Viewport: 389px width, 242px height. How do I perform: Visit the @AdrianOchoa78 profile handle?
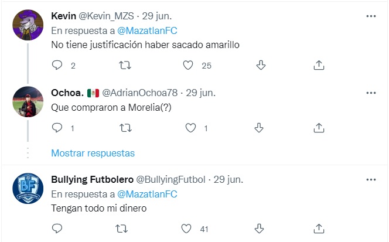[141, 93]
